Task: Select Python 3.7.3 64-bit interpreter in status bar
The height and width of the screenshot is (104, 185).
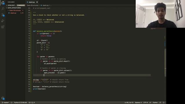Action: point(21,103)
